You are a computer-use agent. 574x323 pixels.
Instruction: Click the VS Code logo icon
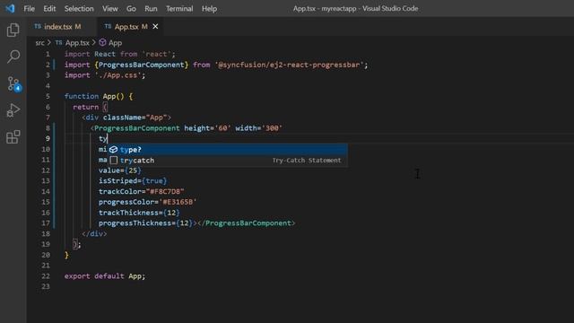click(x=10, y=8)
